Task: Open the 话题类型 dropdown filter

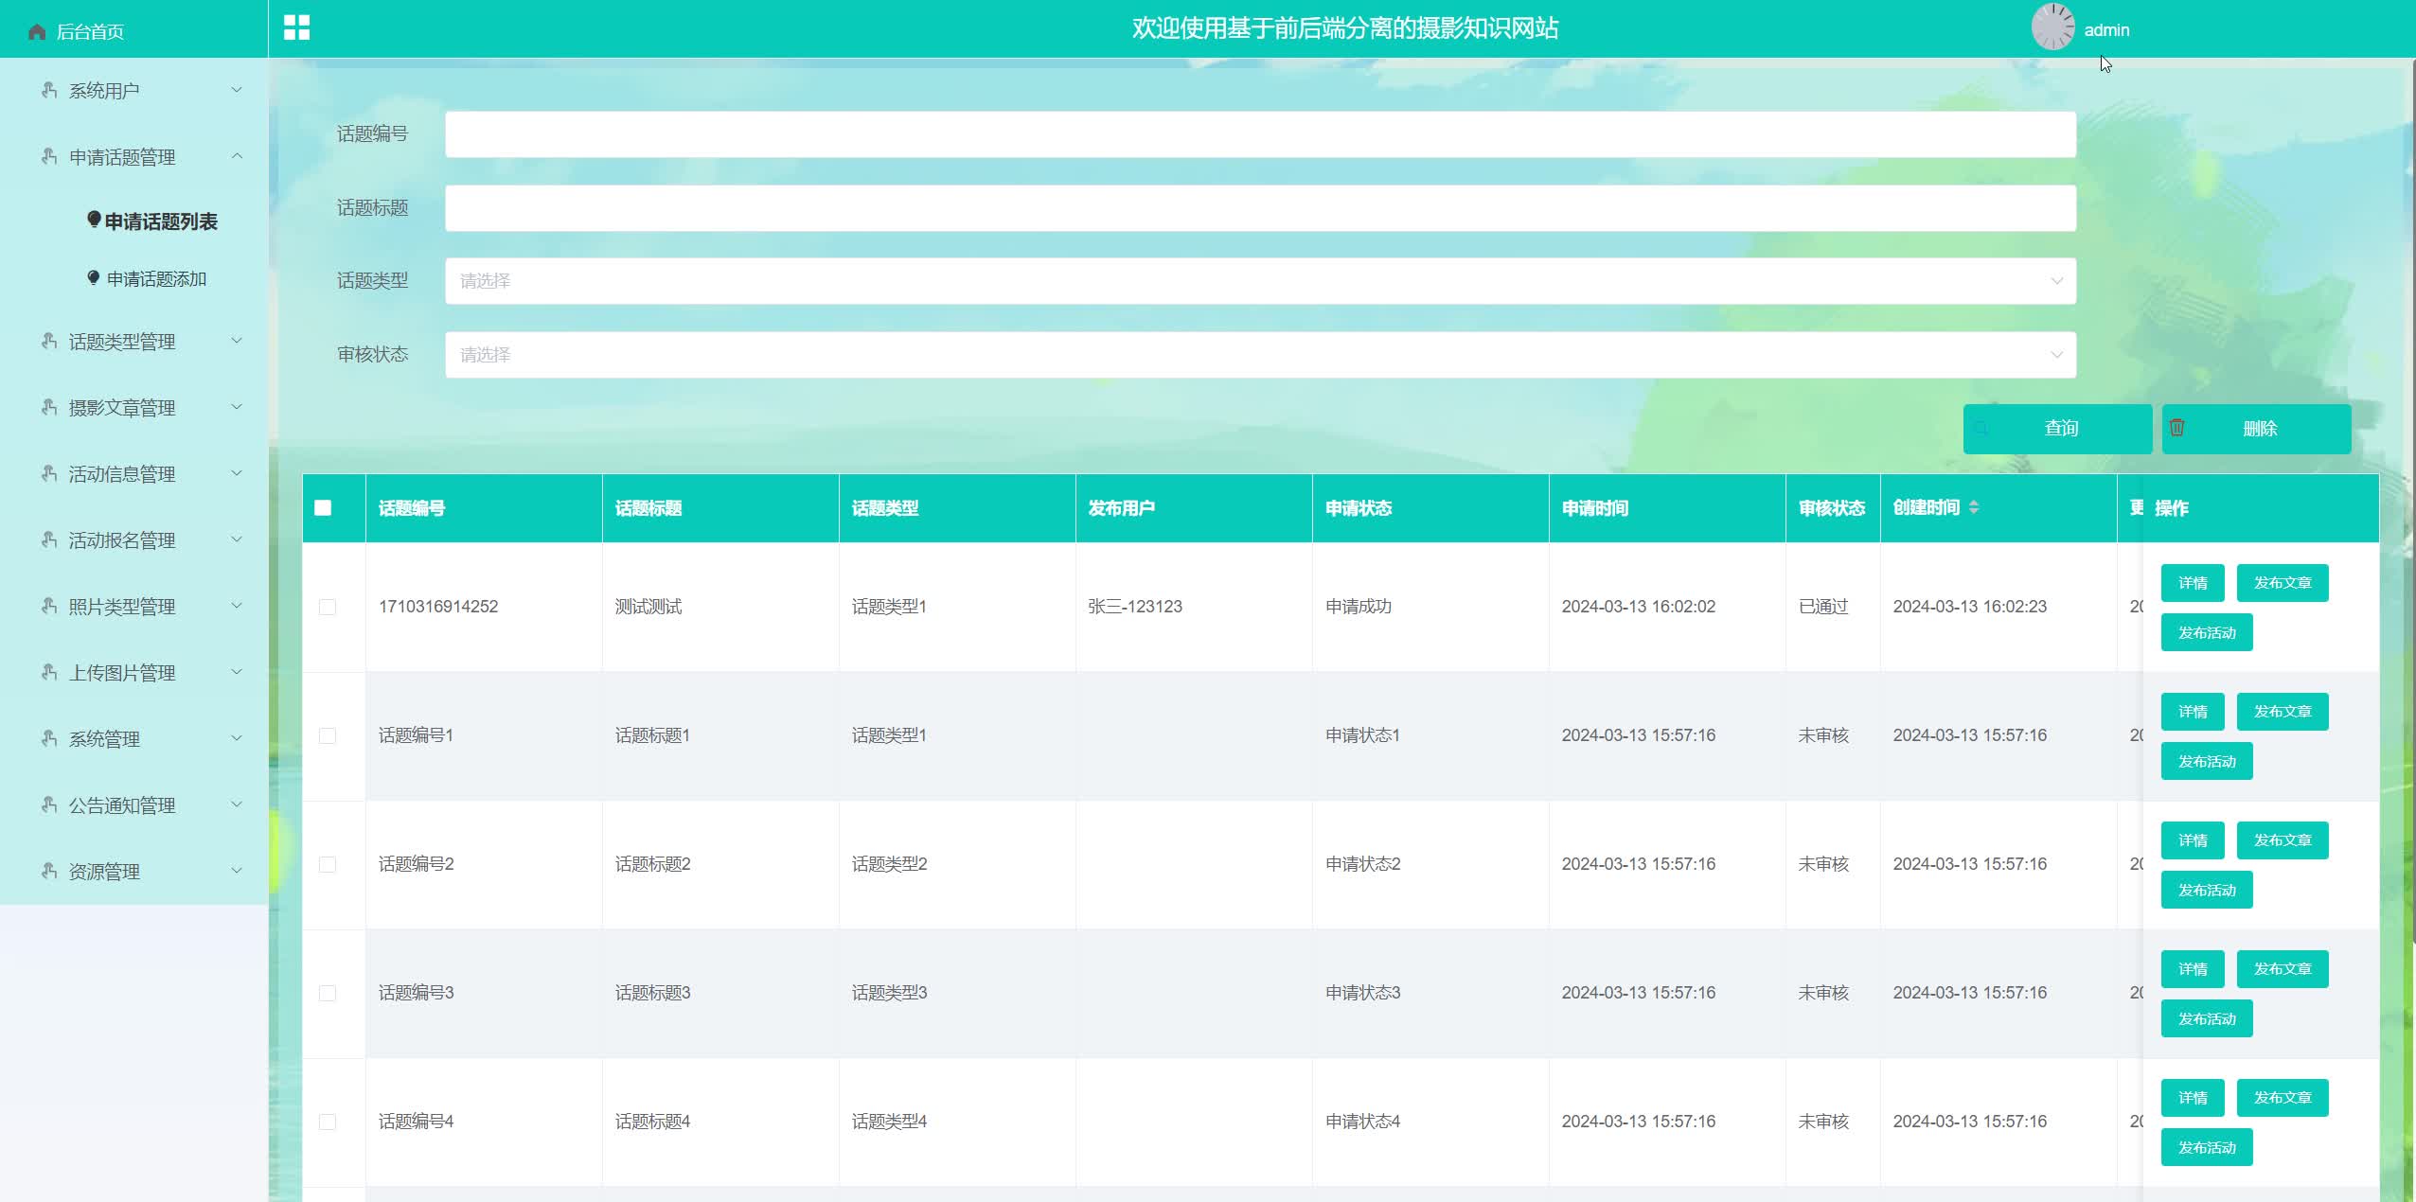Action: 1260,281
